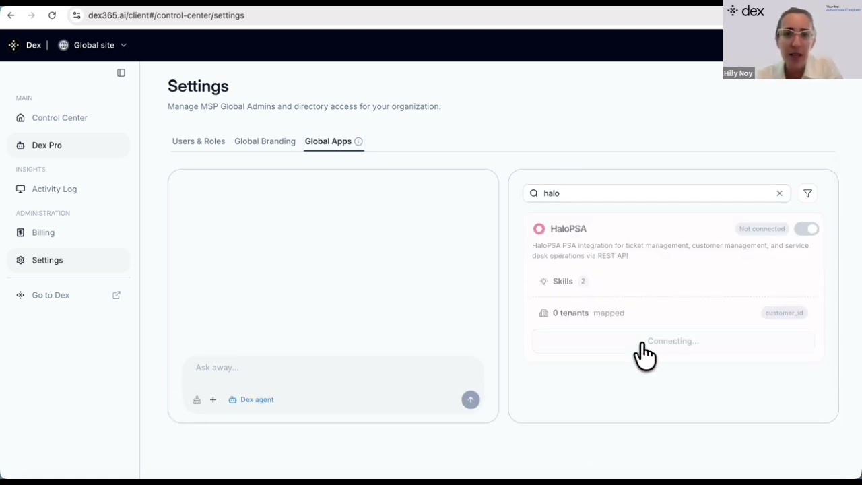Image resolution: width=862 pixels, height=485 pixels.
Task: Click the plus attach icon in chat
Action: (x=213, y=399)
